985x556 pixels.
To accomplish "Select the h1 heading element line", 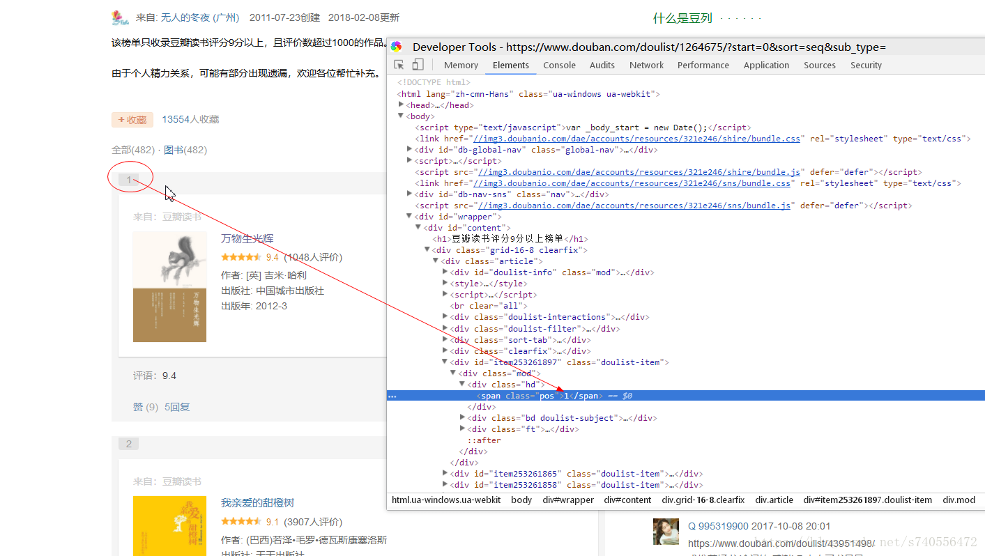I will click(510, 239).
